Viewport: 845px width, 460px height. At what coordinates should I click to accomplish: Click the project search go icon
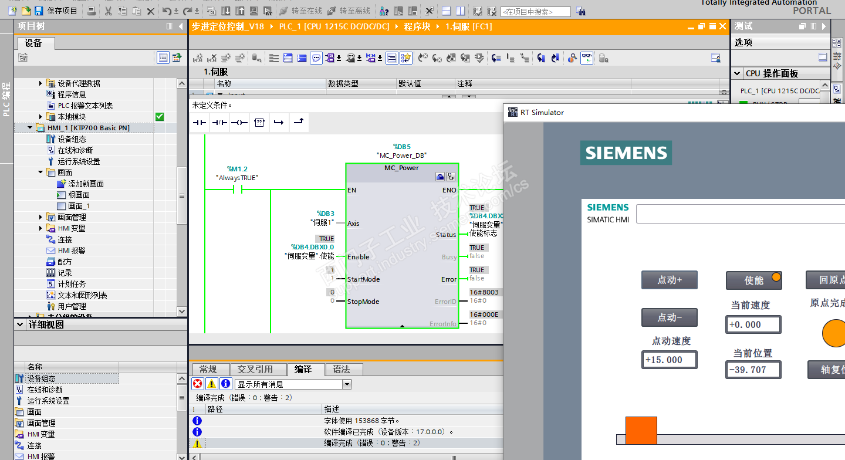(580, 11)
